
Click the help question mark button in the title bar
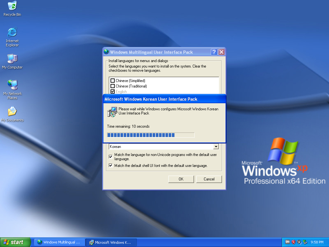[214, 52]
